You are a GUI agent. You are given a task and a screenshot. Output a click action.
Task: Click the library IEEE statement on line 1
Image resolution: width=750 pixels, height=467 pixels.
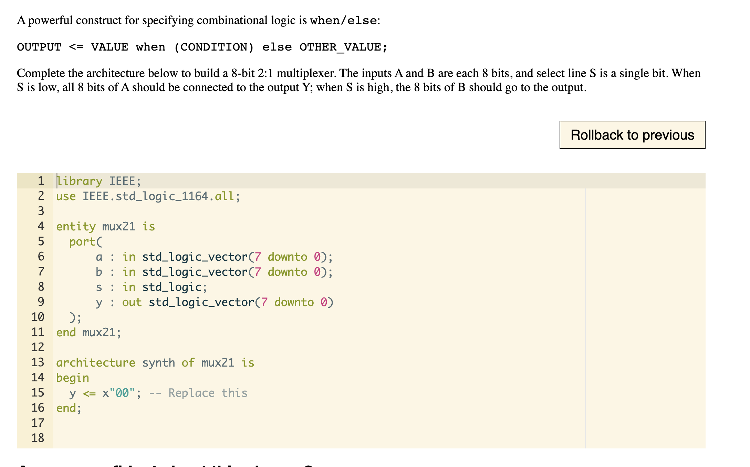click(98, 181)
